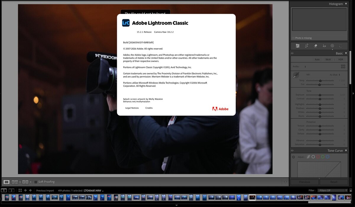Toggle the HDR editing mode
Viewport: 355px width, 207px height.
click(341, 60)
